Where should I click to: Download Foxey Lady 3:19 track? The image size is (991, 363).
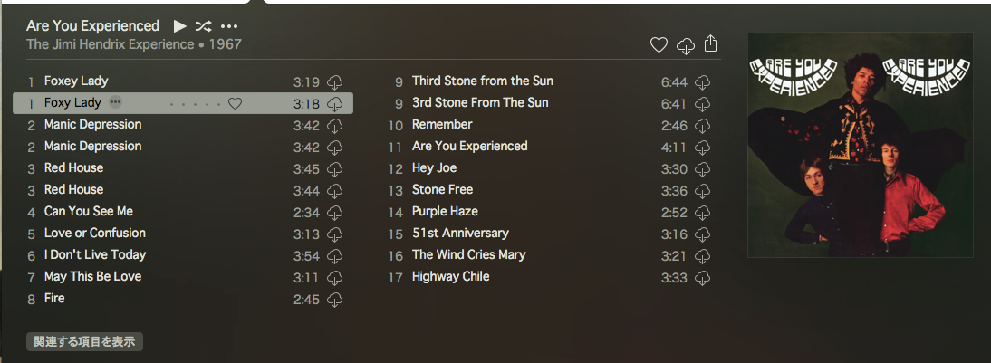click(334, 82)
